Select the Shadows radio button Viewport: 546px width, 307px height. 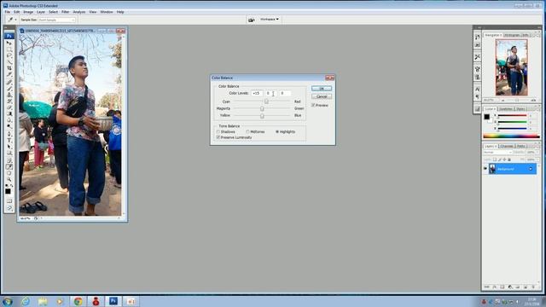(218, 132)
